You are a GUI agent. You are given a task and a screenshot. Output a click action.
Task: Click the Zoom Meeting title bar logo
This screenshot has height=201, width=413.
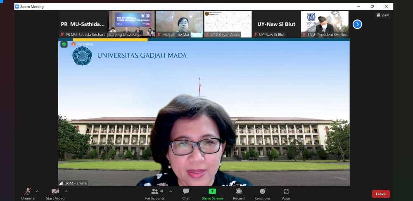[x=17, y=7]
